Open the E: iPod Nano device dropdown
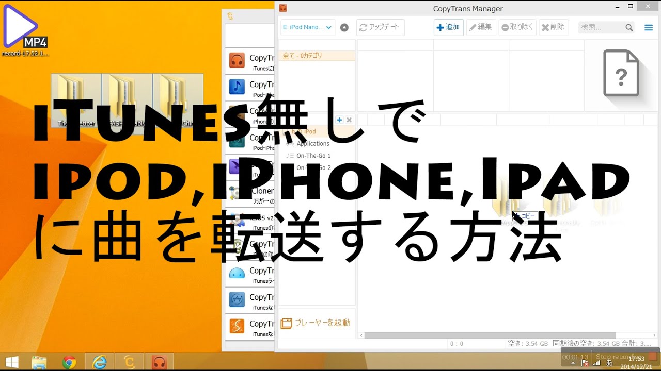Viewport: 661px width, 371px height. tap(307, 27)
